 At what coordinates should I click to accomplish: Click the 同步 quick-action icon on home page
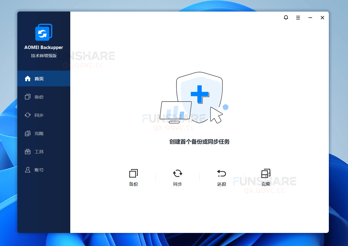coord(178,173)
